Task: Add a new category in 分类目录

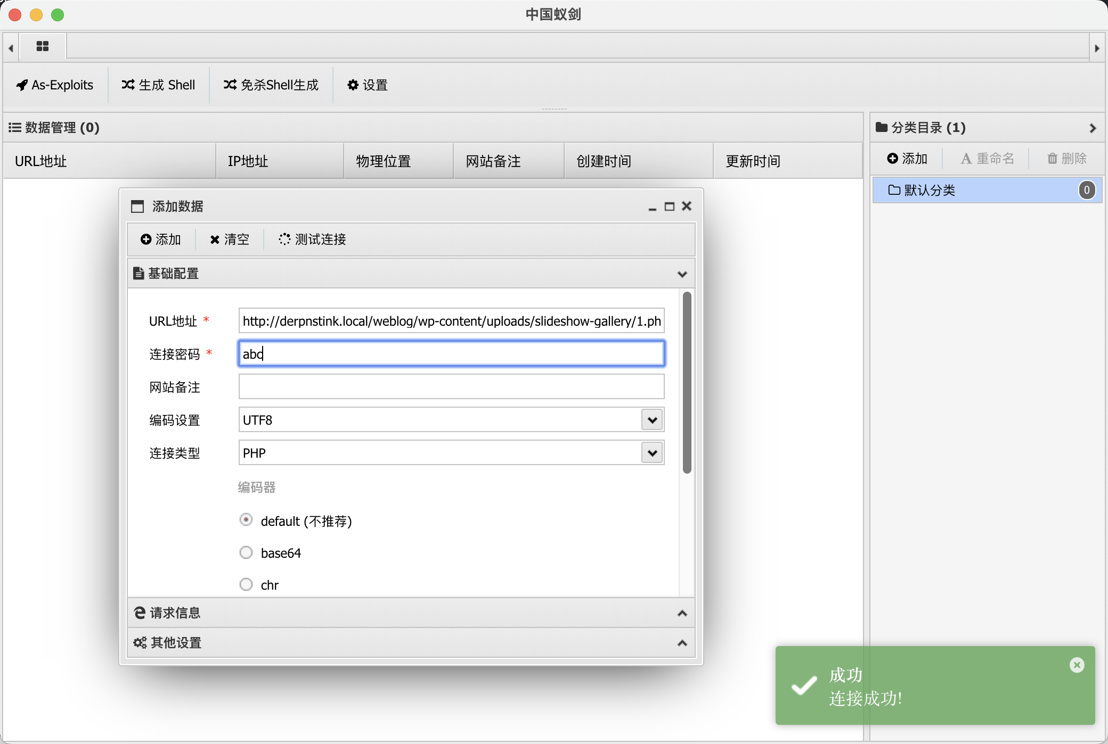Action: click(x=907, y=159)
